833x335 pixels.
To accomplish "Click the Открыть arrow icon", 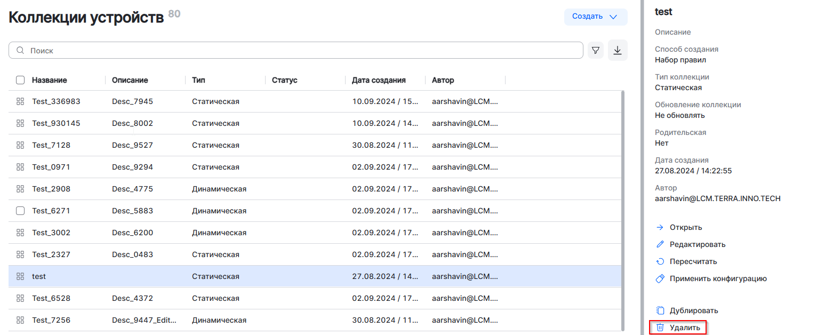I will click(x=660, y=227).
